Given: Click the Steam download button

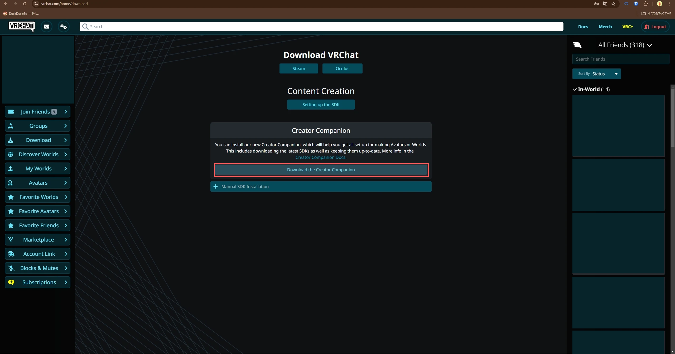Looking at the screenshot, I should click(x=299, y=68).
